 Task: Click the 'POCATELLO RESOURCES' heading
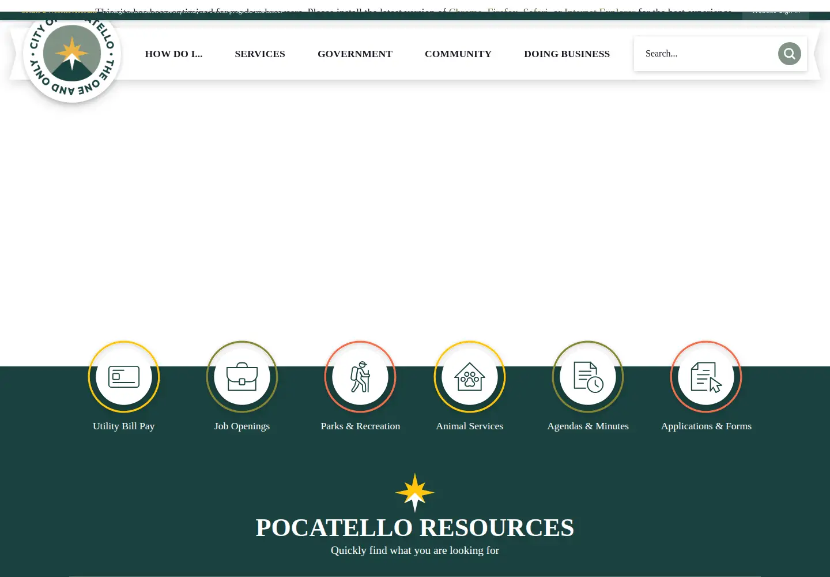click(x=415, y=527)
